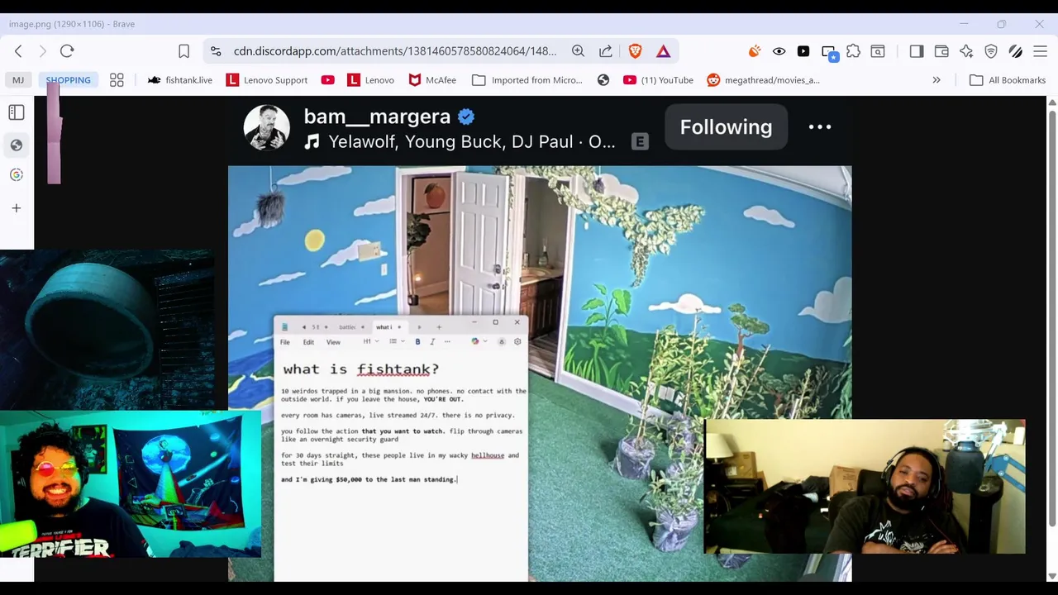1058x595 pixels.
Task: Open the All Bookmarks folder
Action: pyautogui.click(x=1008, y=80)
